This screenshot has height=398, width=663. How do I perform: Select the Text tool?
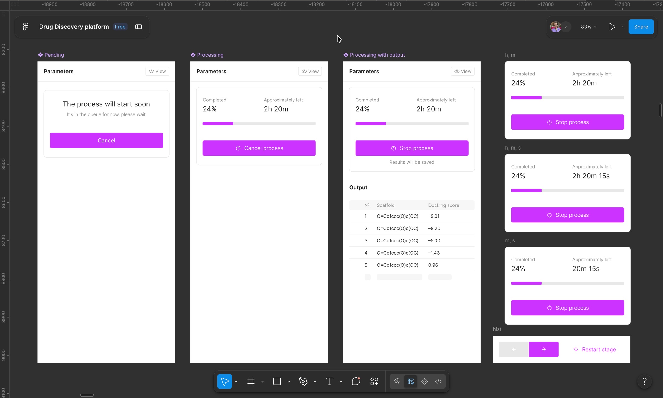[x=329, y=381]
